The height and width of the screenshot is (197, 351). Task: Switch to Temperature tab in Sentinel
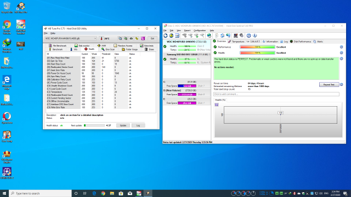pyautogui.click(x=236, y=42)
